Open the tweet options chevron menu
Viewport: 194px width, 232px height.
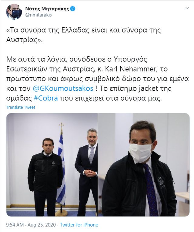[187, 8]
